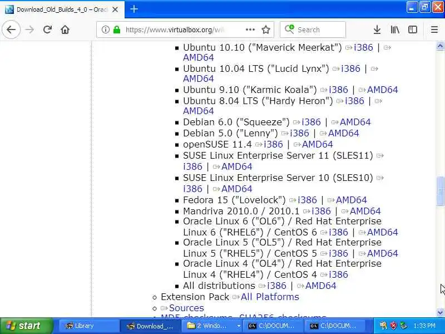
Task: Download Debian 5.0 Lenny i386
Action: pos(299,133)
